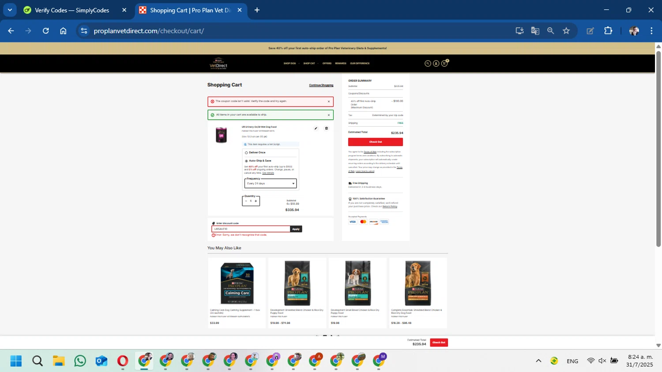This screenshot has height=372, width=662.
Task: Increase quantity with plus button
Action: click(x=256, y=201)
